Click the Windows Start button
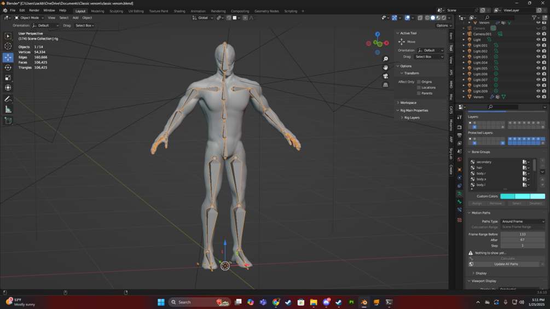The width and height of the screenshot is (550, 309). coord(161,302)
